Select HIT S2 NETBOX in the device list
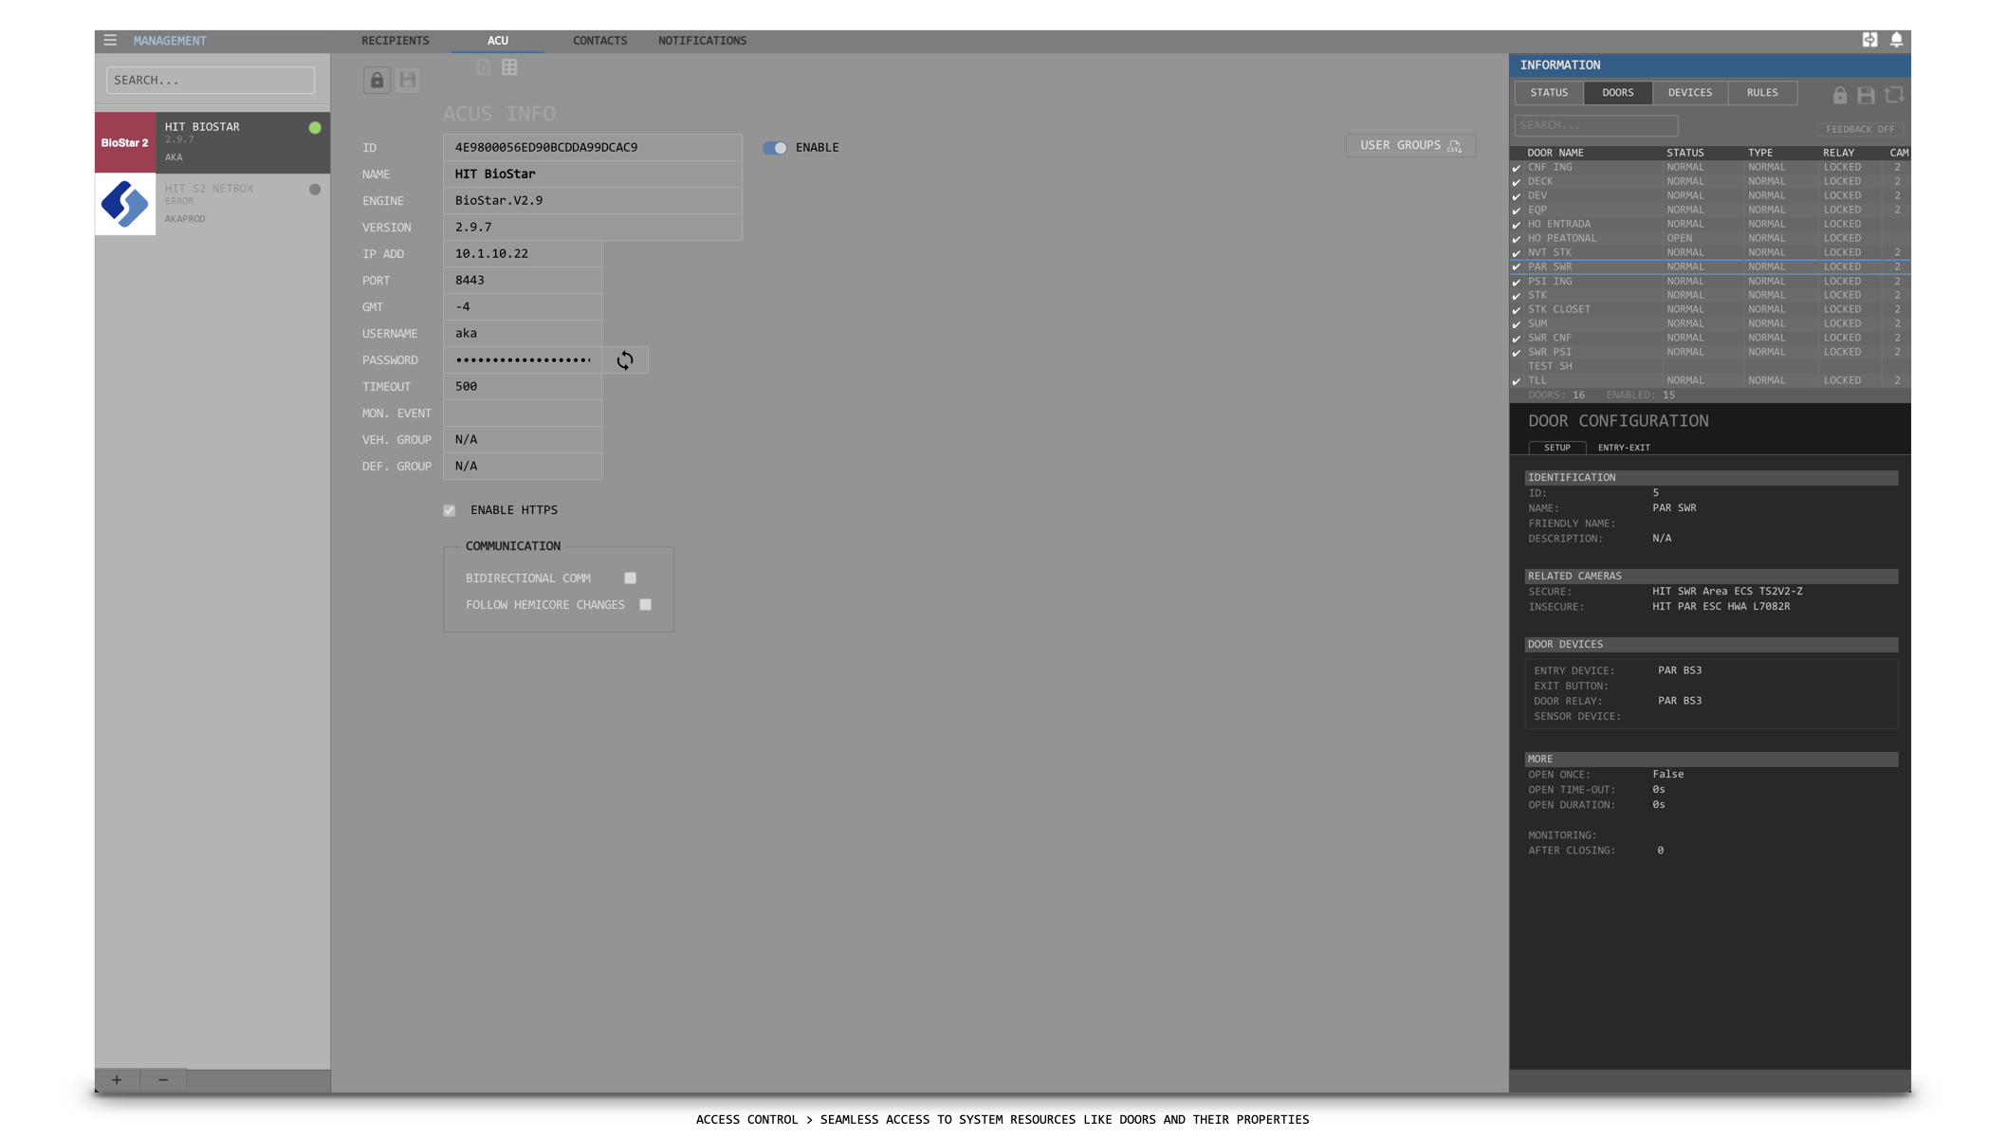The height and width of the screenshot is (1138, 2006). tap(211, 203)
